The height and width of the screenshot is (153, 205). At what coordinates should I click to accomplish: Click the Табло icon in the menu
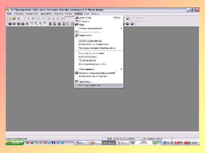77,25
